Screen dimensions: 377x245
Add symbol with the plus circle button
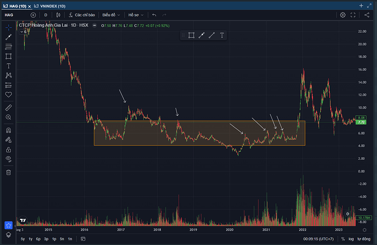point(33,15)
